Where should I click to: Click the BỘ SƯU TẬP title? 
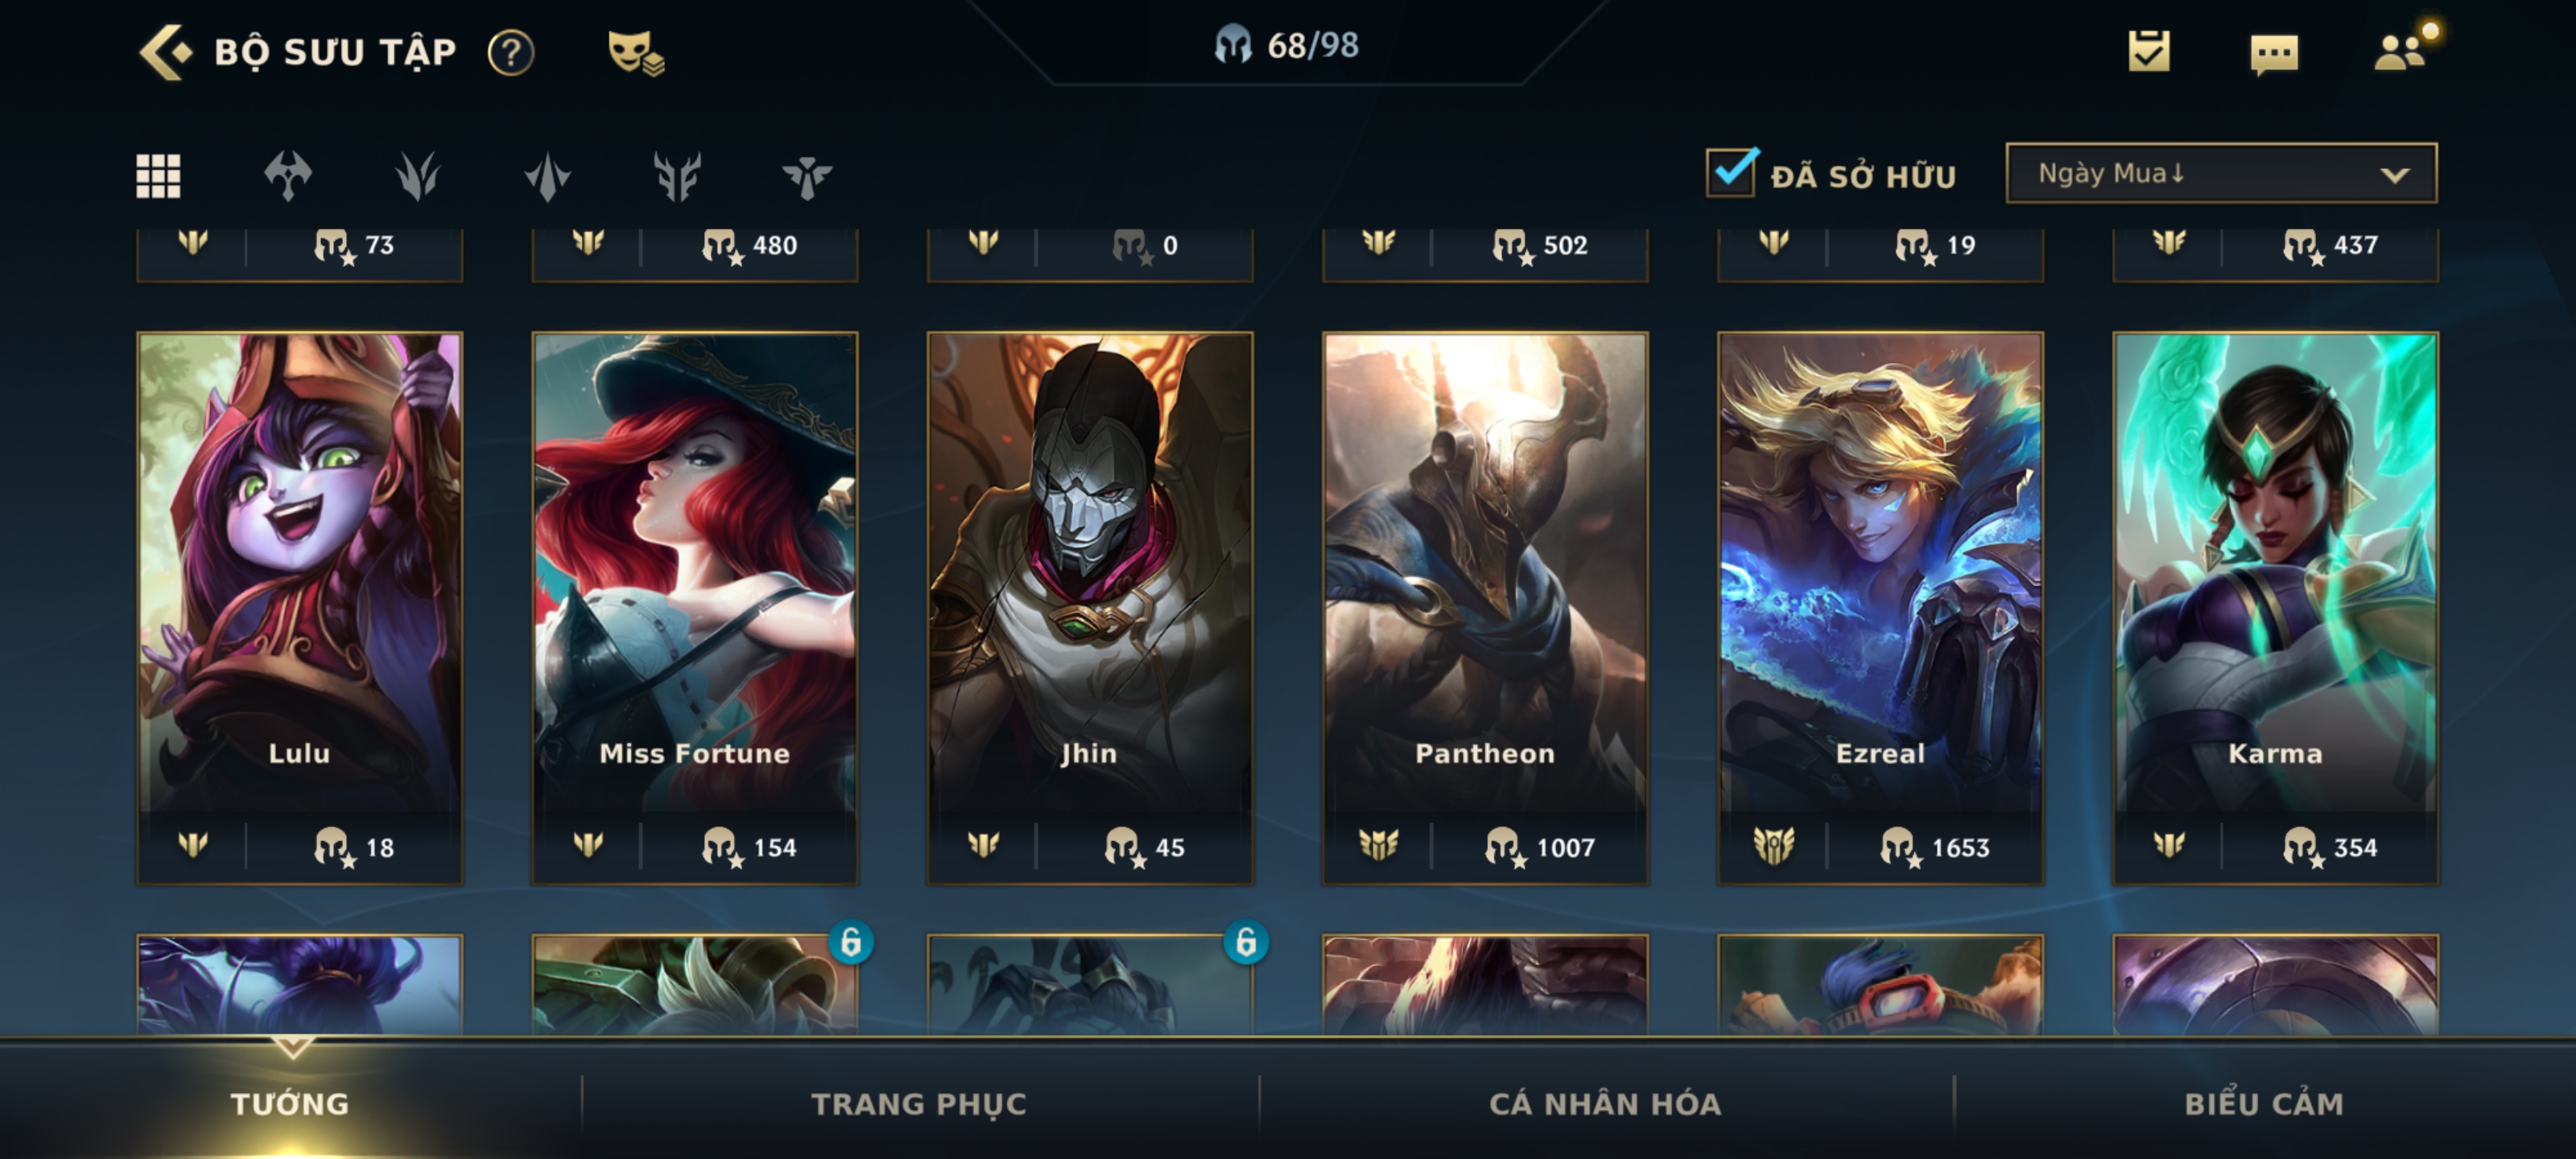[335, 52]
